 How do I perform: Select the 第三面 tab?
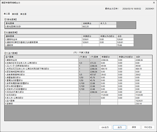(x=7, y=14)
